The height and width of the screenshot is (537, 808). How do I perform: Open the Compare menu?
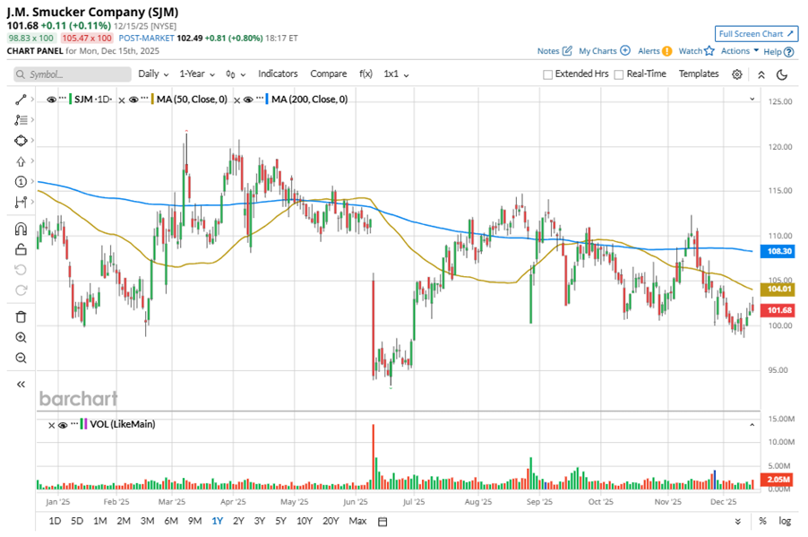point(328,74)
